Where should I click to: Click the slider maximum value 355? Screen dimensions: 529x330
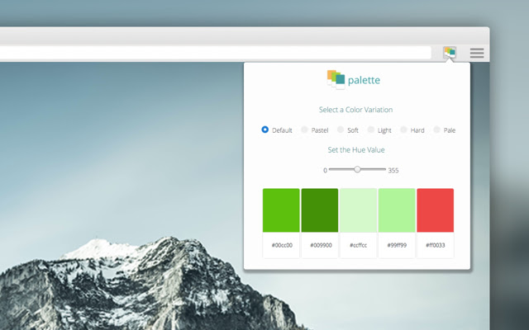pos(393,171)
